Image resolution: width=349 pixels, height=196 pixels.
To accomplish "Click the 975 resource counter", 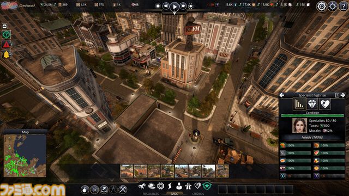I will pyautogui.click(x=99, y=4).
